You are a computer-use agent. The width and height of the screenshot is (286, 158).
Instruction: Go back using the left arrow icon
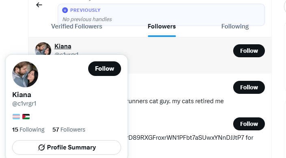39,5
